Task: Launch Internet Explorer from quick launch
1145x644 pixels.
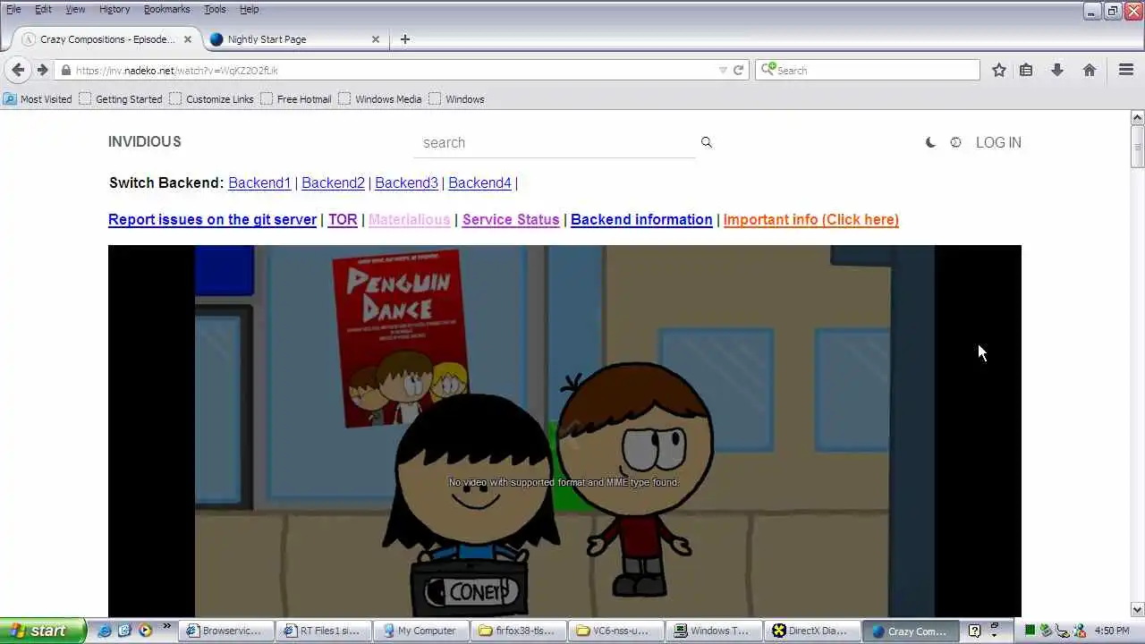Action: (x=105, y=631)
